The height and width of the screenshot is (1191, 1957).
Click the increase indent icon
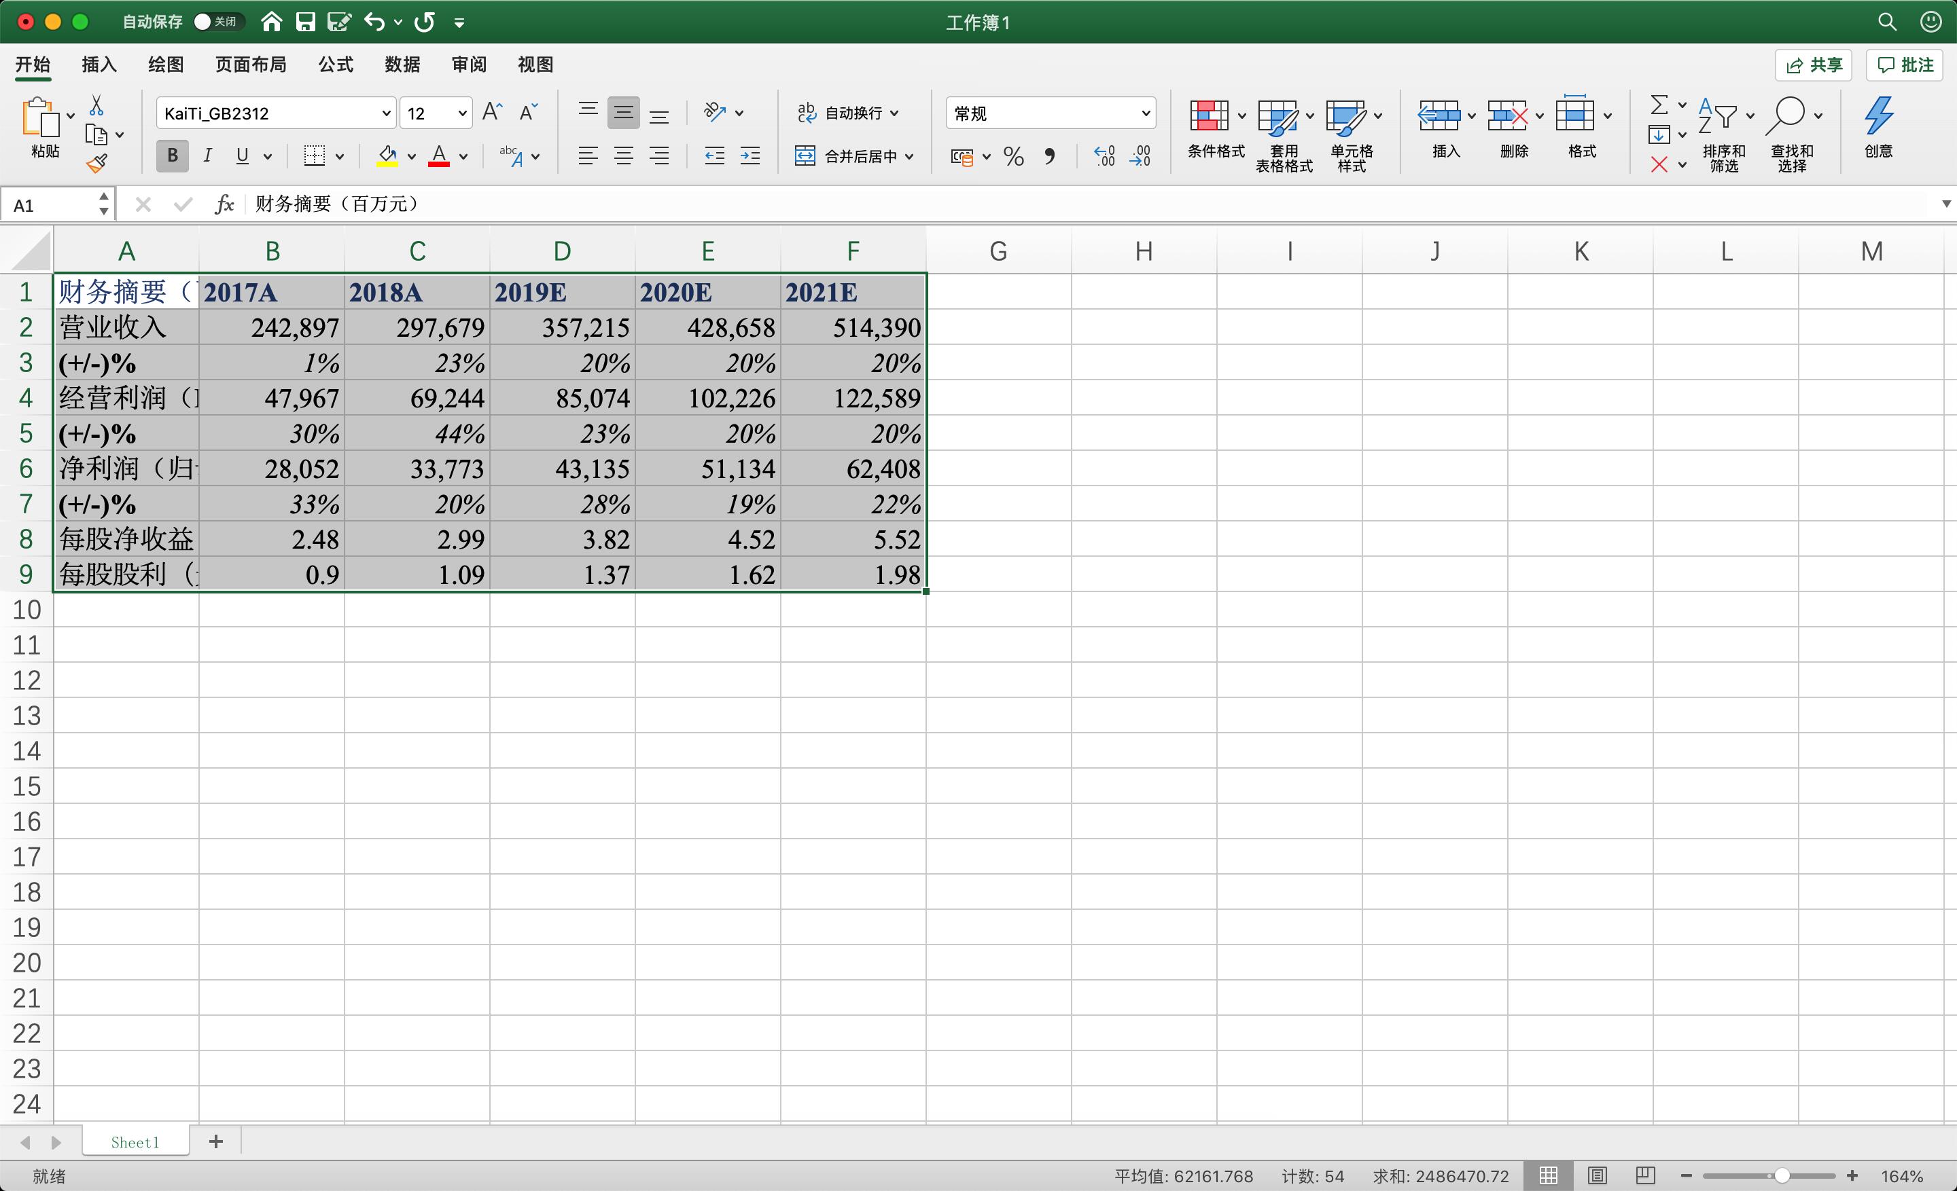click(x=750, y=156)
